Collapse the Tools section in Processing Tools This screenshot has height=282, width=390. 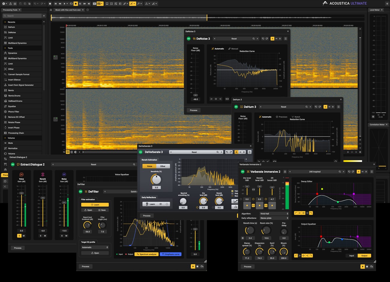pyautogui.click(x=5, y=48)
